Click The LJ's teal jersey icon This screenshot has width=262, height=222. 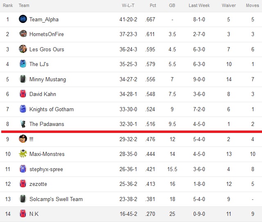pyautogui.click(x=23, y=64)
